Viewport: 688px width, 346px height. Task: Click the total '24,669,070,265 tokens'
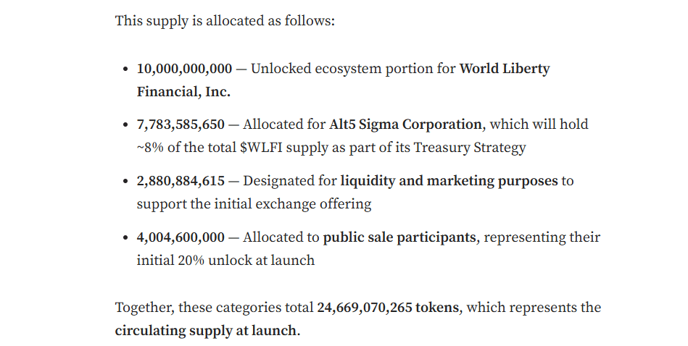[388, 308]
